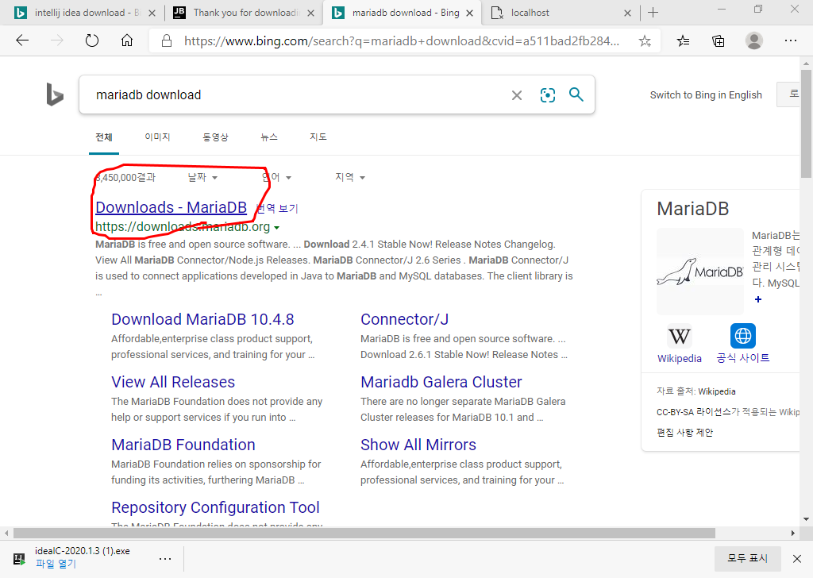Close the downloads bar
813x578 pixels.
click(x=797, y=558)
